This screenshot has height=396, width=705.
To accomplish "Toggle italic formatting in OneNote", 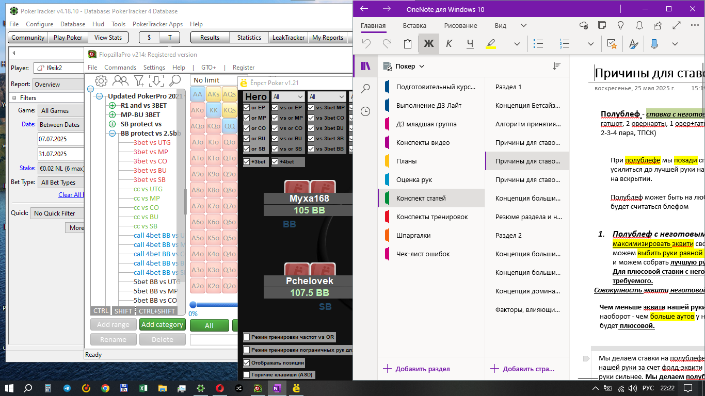I will coord(449,44).
